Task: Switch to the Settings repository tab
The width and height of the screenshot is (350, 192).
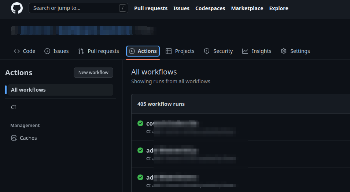Action: (x=295, y=51)
